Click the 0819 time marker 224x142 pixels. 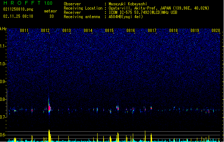pos(195,30)
